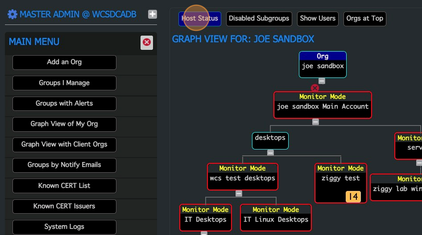Toggle the Host Status view
The image size is (422, 235).
pos(200,18)
